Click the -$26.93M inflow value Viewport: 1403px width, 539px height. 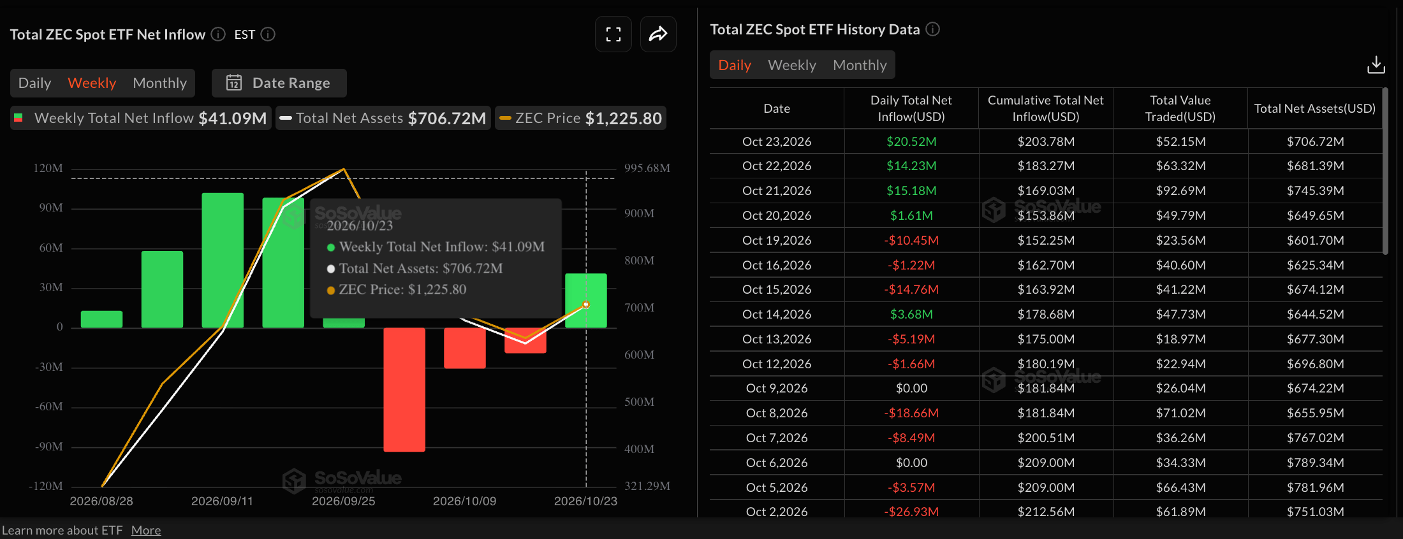(911, 512)
